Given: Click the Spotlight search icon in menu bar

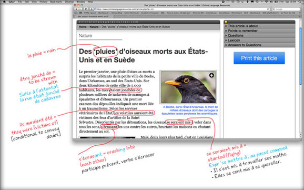Looking at the screenshot, I should (300, 2).
